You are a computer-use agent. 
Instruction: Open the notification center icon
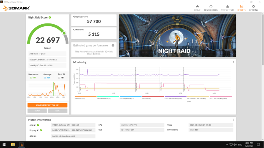pyautogui.click(x=259, y=145)
